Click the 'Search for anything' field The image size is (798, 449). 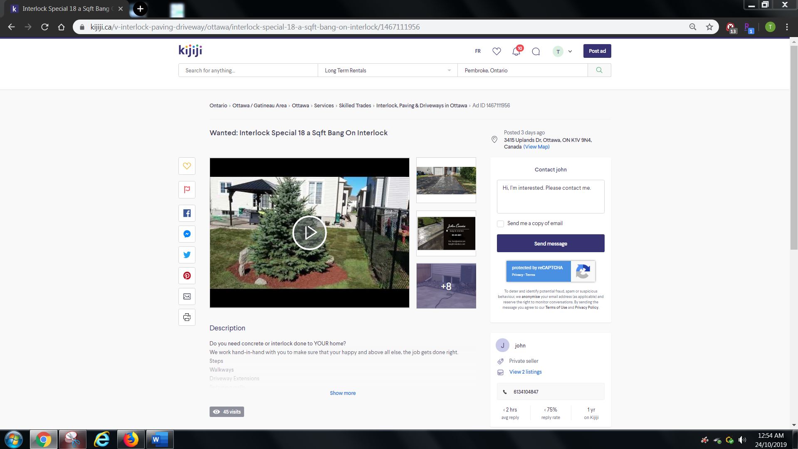(x=248, y=70)
